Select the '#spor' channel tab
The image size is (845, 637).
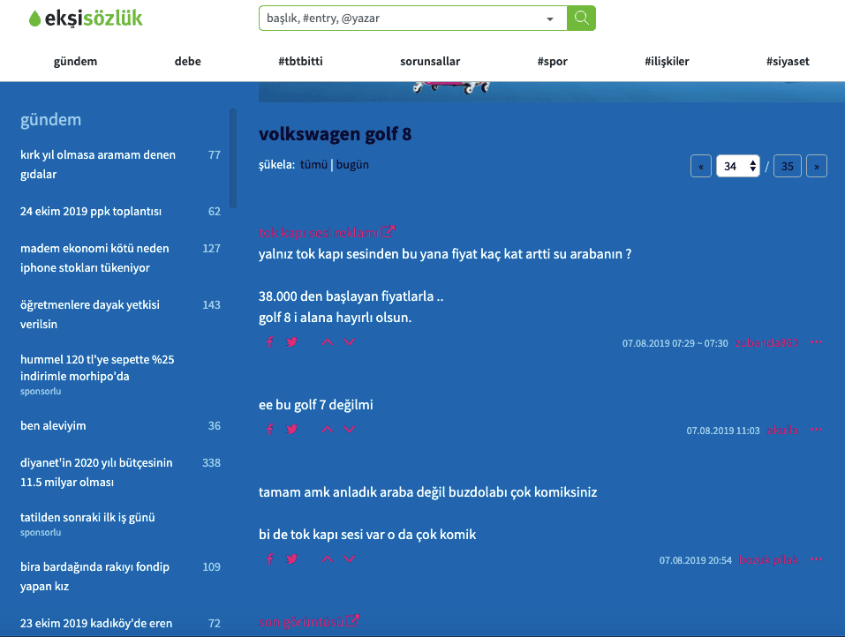click(553, 62)
